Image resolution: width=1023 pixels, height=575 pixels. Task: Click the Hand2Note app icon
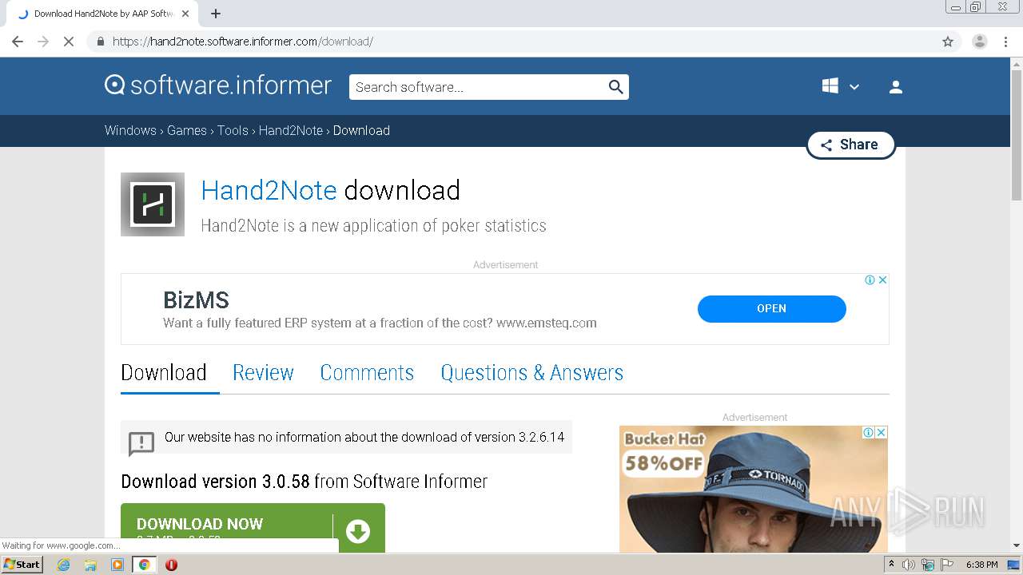point(153,204)
